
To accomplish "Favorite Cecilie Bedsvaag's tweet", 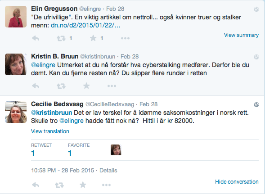I will (83, 185).
